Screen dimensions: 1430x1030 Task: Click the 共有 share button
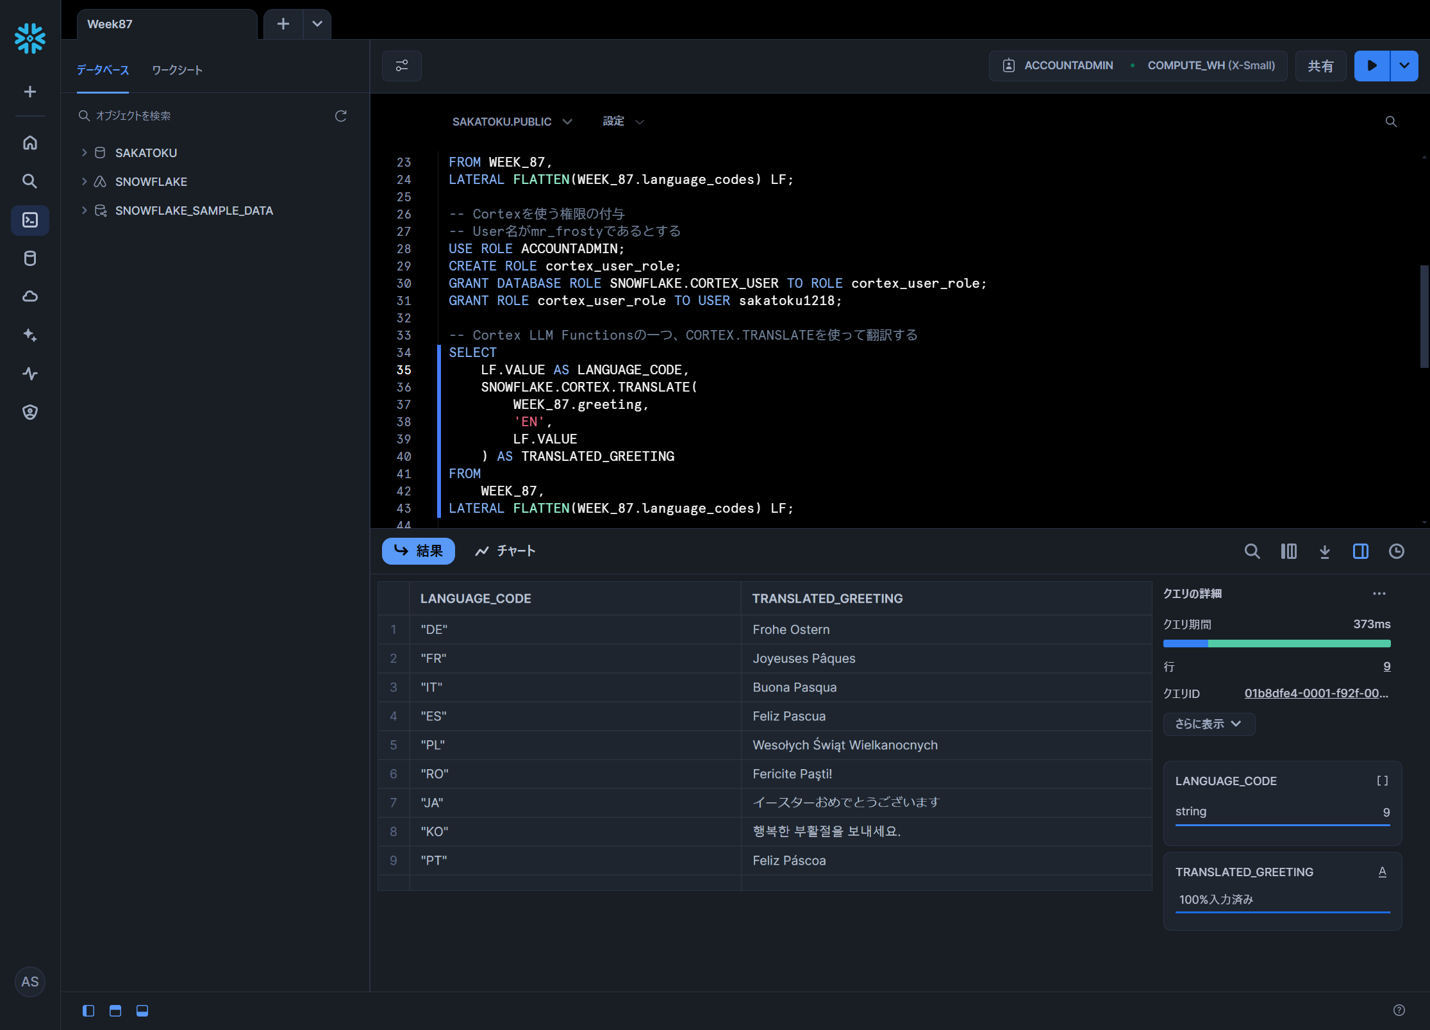point(1320,66)
